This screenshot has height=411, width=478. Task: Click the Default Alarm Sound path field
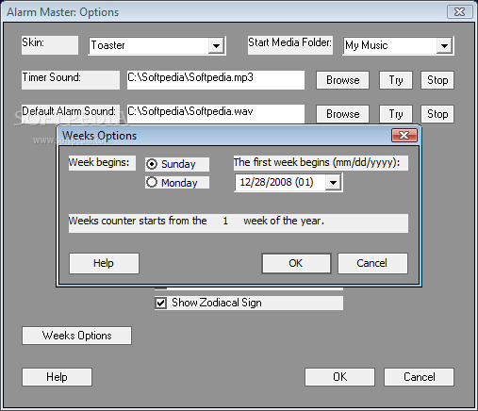click(216, 113)
